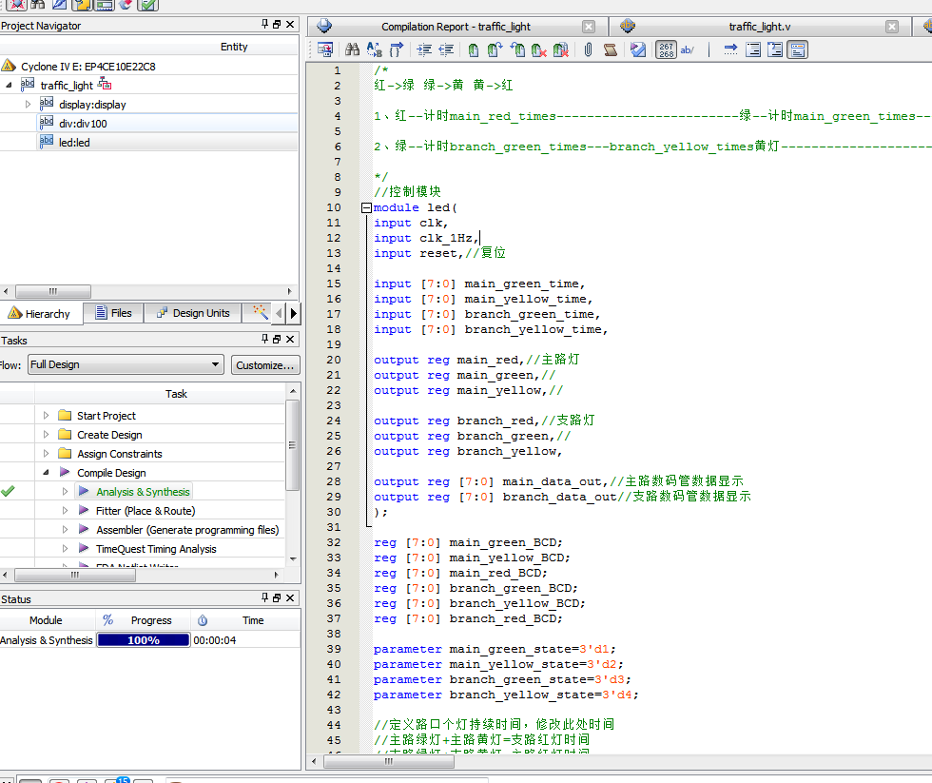The image size is (932, 783).
Task: Click the clock icon in Status header
Action: click(203, 620)
